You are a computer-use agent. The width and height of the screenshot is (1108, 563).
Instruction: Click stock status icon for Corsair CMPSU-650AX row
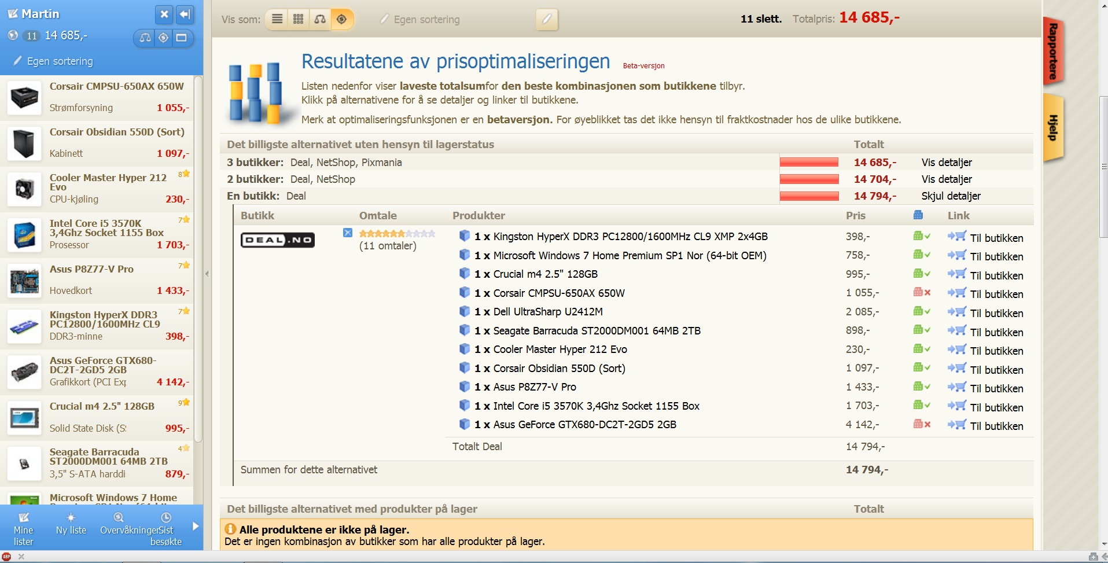(922, 292)
